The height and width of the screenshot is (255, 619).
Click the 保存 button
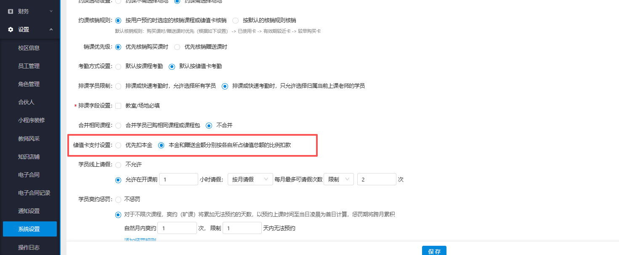pyautogui.click(x=434, y=251)
